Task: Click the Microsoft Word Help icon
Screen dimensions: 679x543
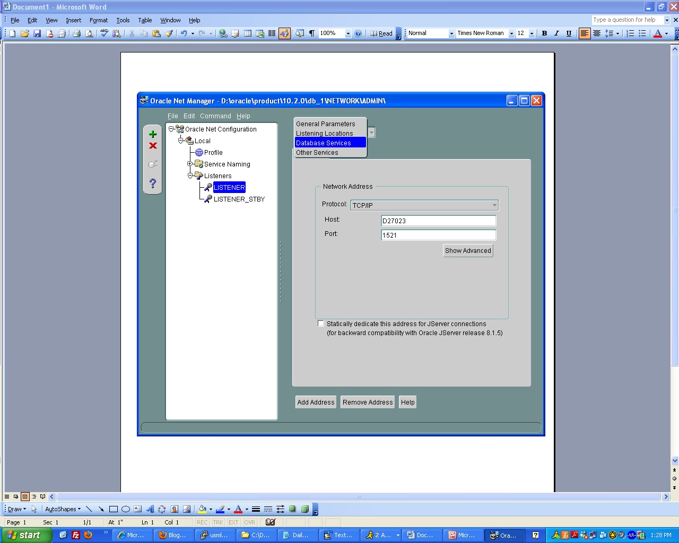Action: [x=358, y=33]
